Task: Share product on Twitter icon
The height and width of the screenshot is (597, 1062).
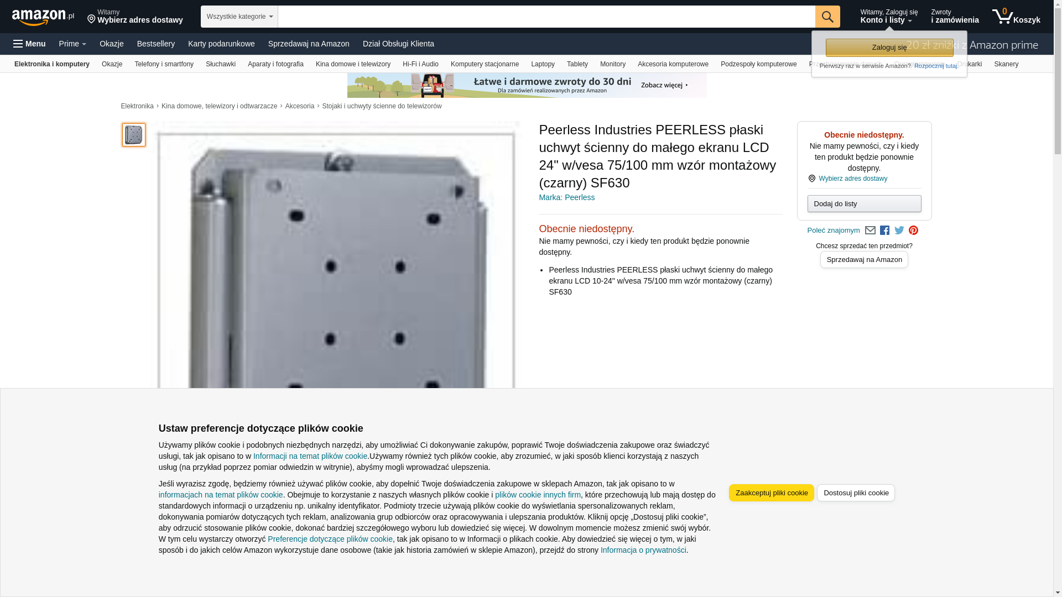Action: pyautogui.click(x=899, y=231)
